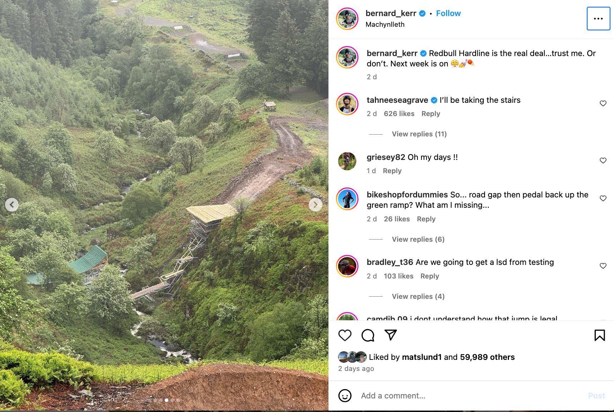This screenshot has height=412, width=614.
Task: Open the three-dot more options menu
Action: point(598,19)
